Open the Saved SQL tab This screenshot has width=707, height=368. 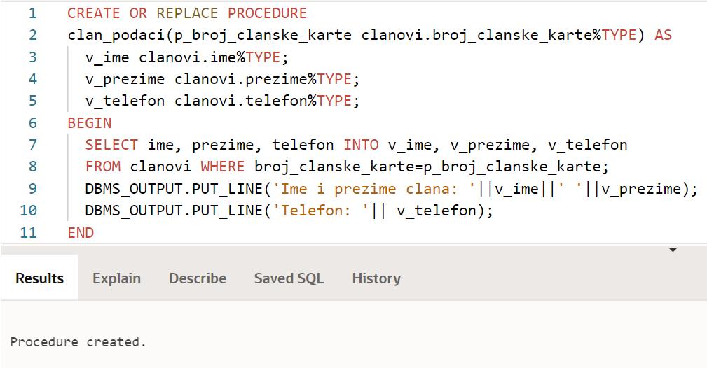point(289,278)
